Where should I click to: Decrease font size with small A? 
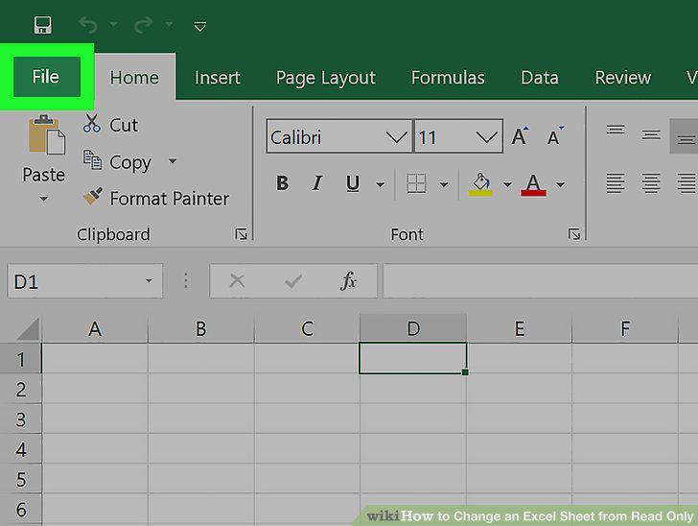(554, 136)
